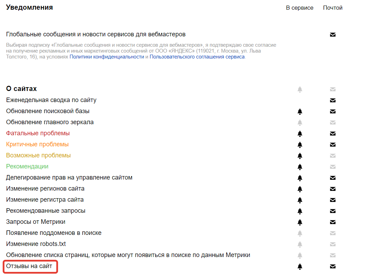Open Политики конфиденциальности link
The image size is (367, 275).
pyautogui.click(x=107, y=57)
